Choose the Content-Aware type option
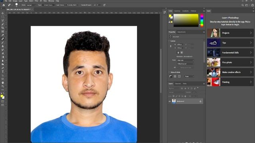This screenshot has height=143, width=255. pos(48,5)
